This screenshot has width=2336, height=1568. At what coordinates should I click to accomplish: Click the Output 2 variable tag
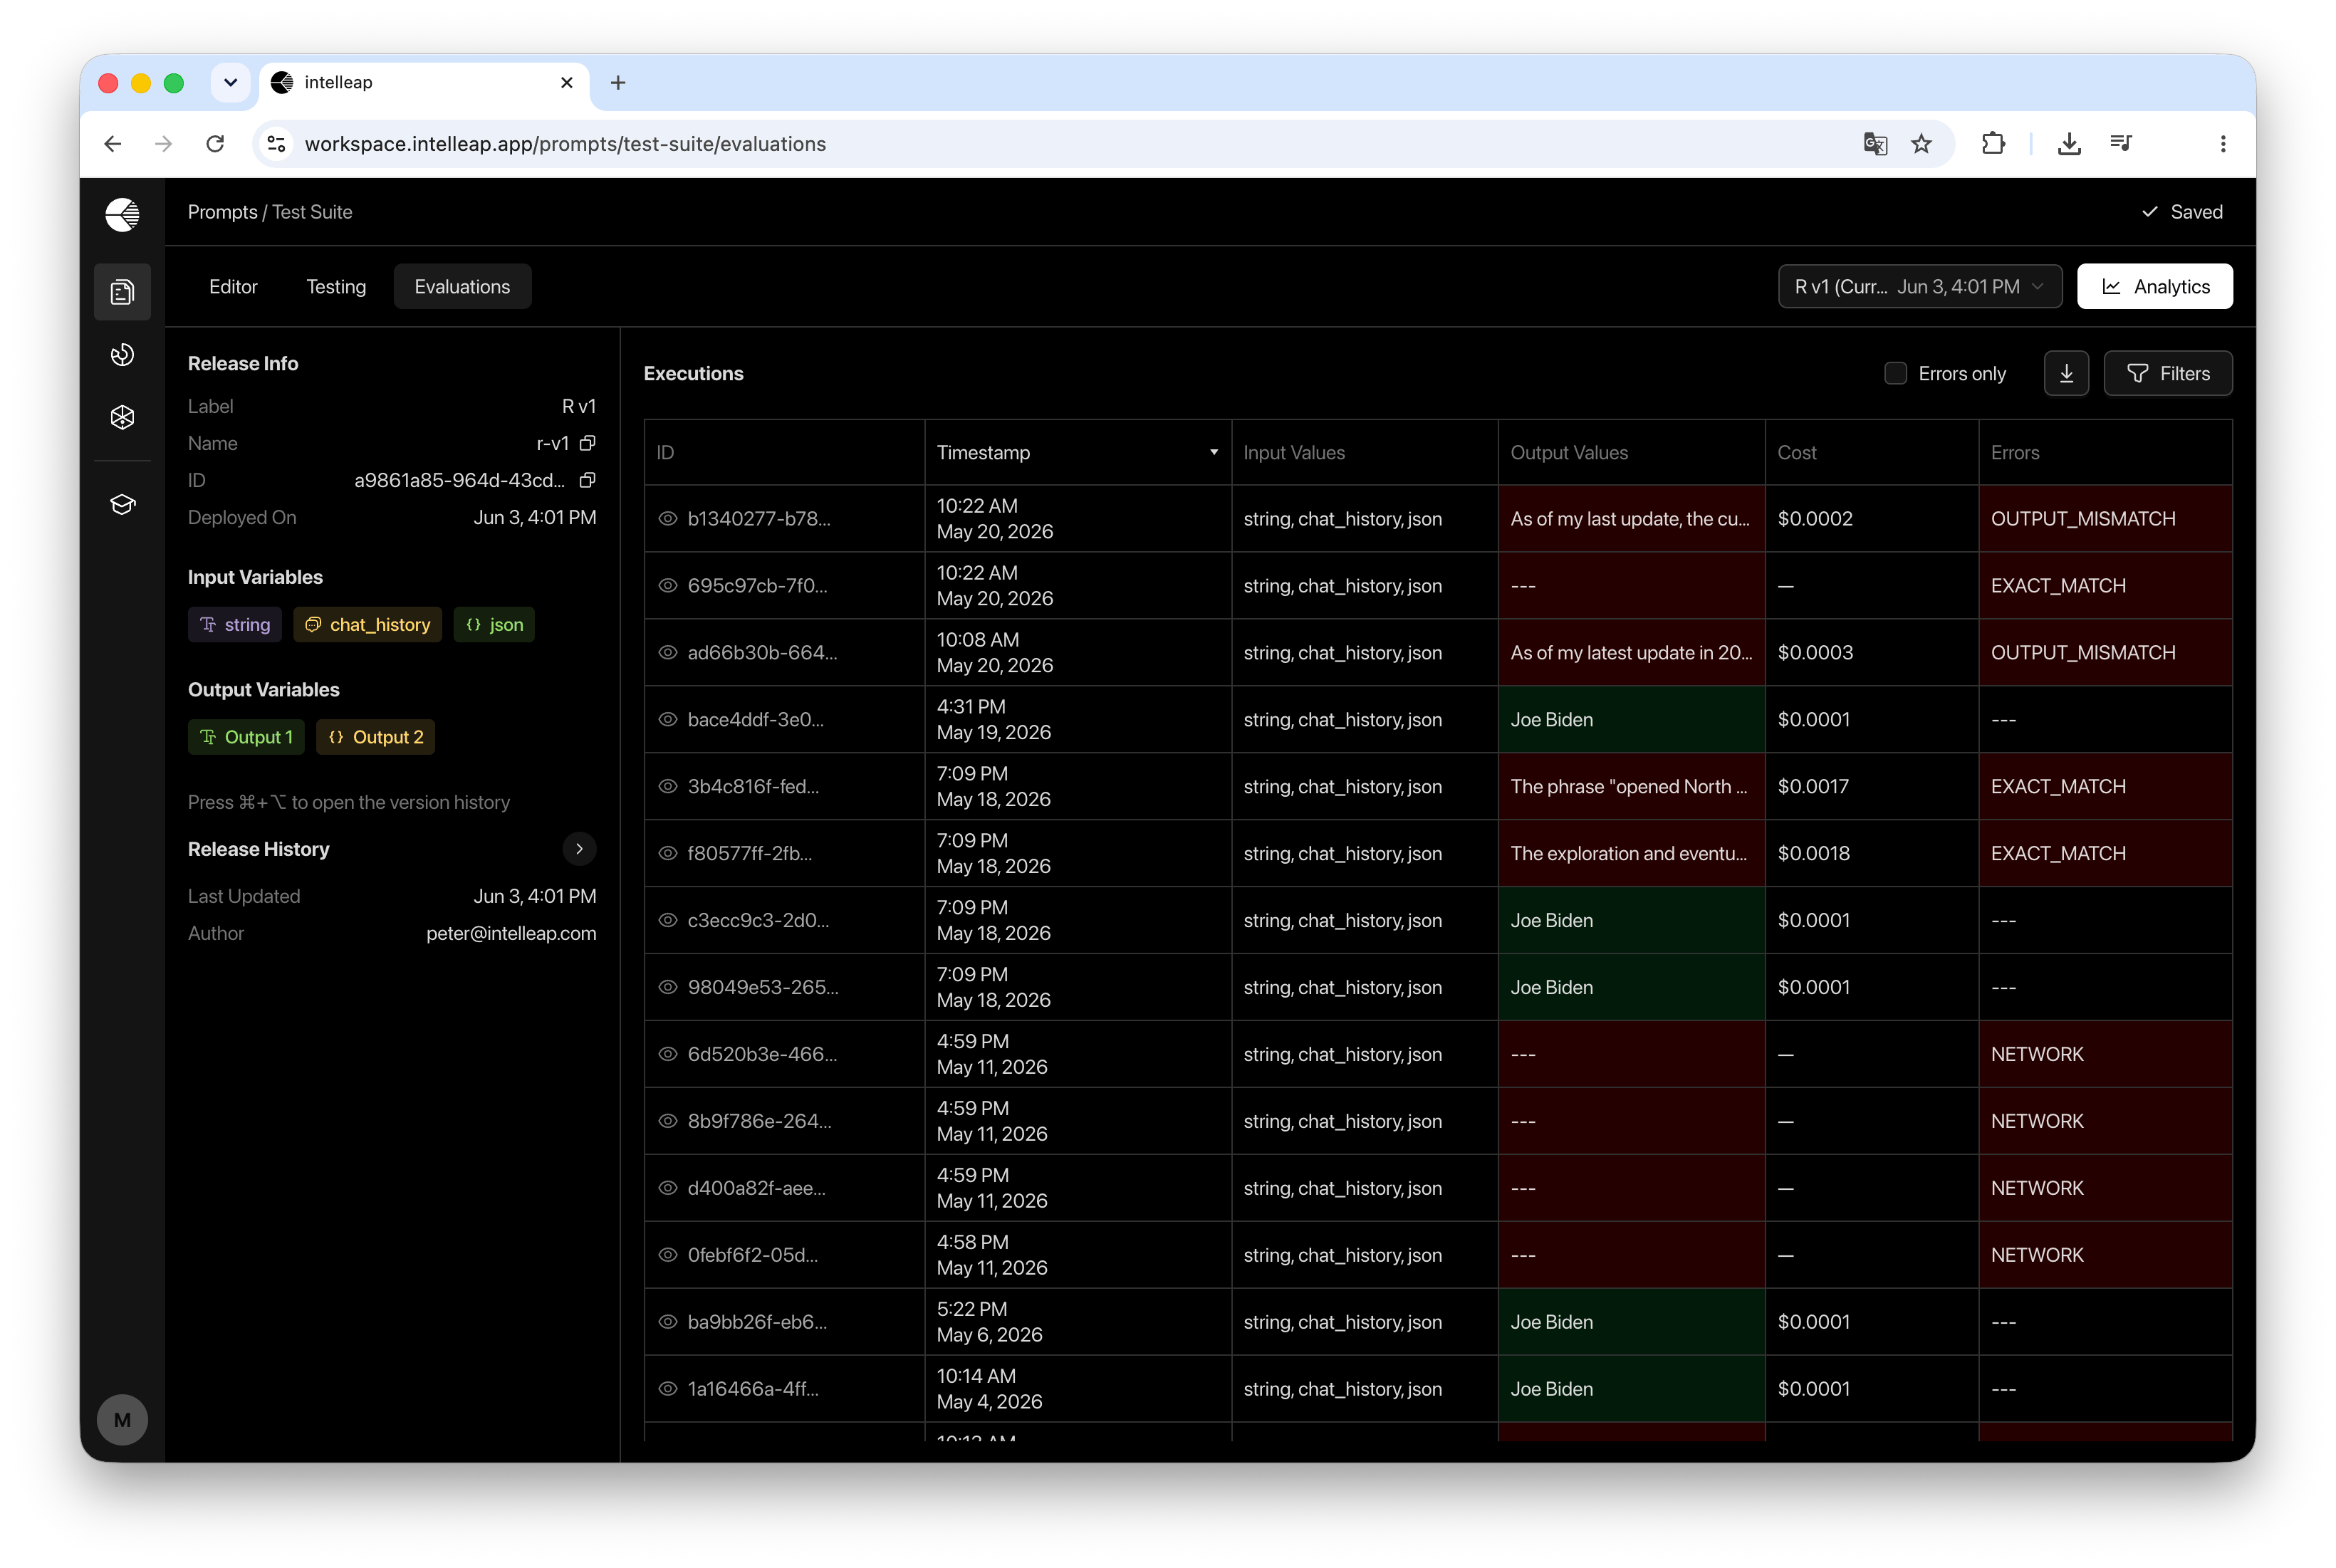pos(375,737)
